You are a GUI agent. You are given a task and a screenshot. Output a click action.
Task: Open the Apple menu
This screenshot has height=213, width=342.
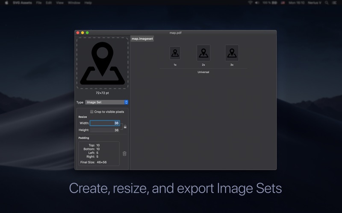[x=6, y=3]
